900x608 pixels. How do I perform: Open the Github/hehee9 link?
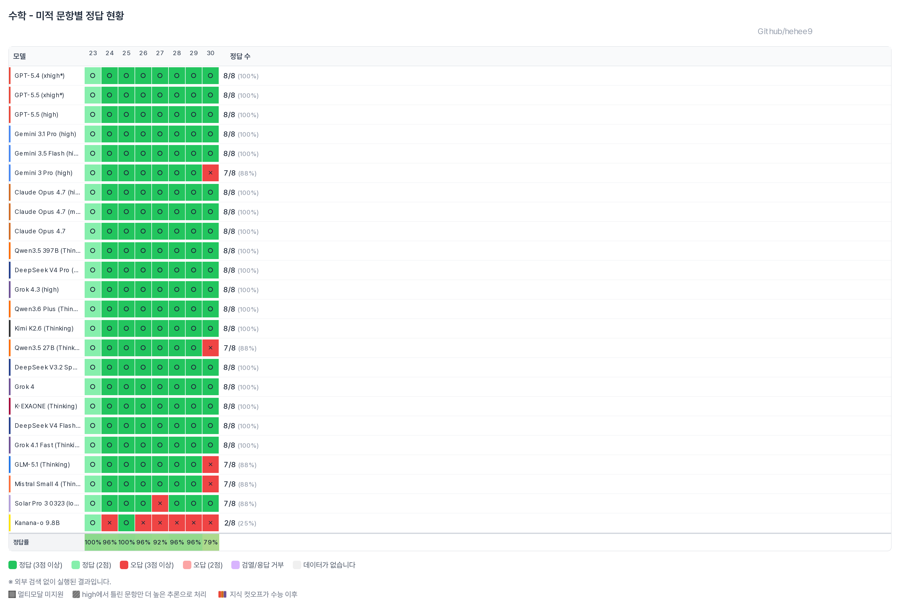tap(785, 31)
